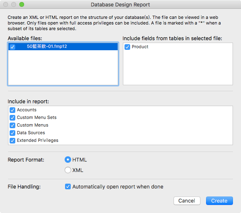Disable the Custom Menus checkbox
This screenshot has width=241, height=213.
click(12, 125)
